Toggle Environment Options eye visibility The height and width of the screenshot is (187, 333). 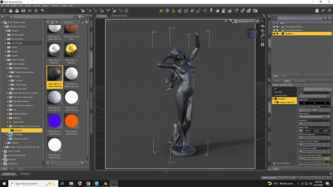coord(274,30)
